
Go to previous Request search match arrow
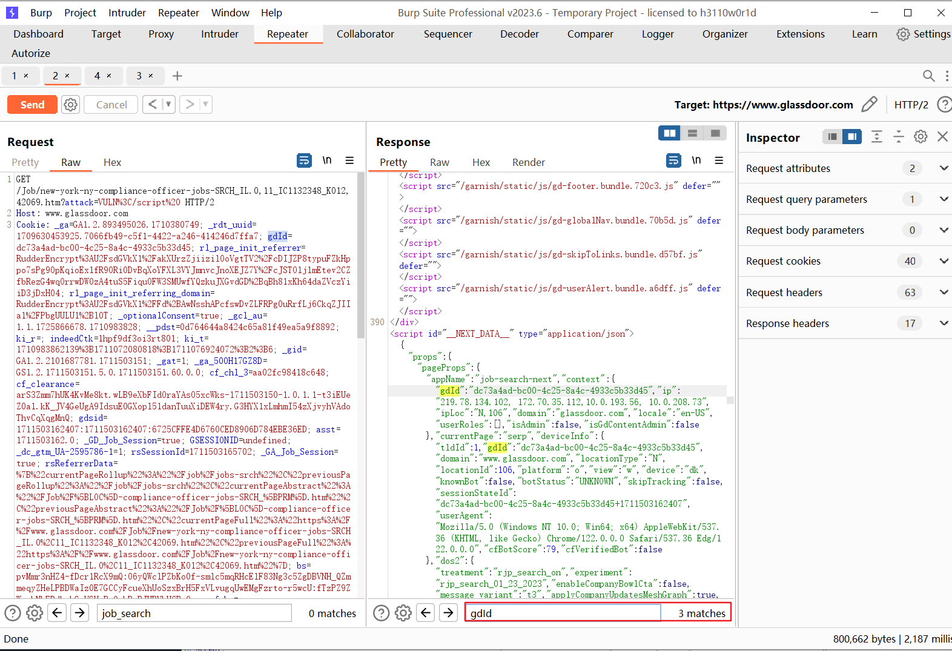(58, 613)
